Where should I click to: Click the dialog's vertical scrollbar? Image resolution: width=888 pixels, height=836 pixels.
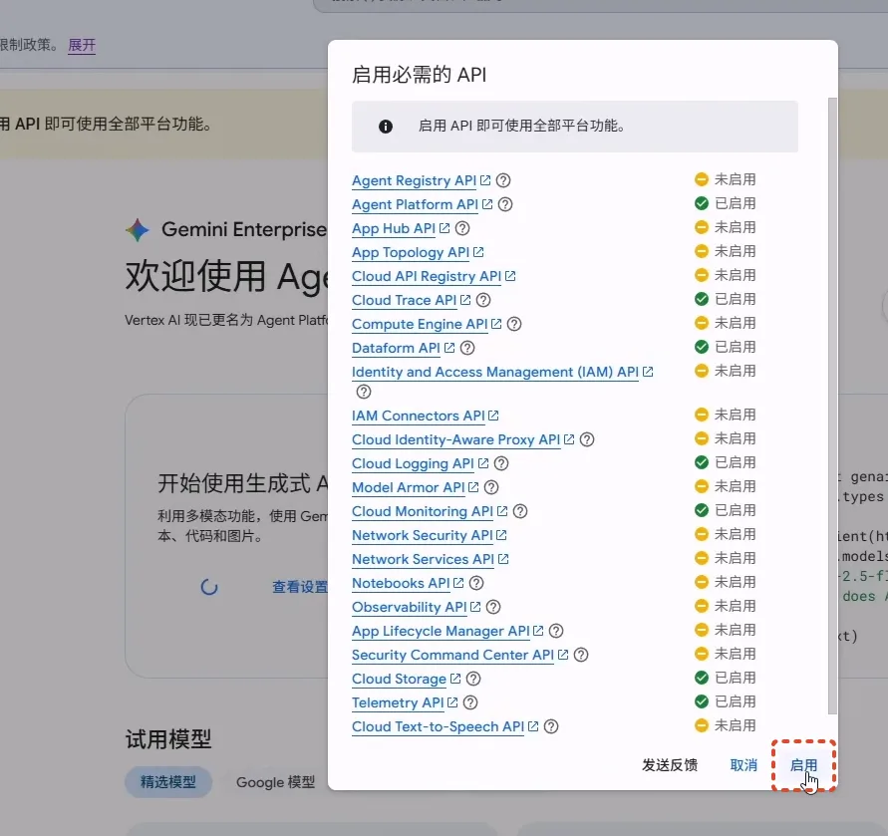click(832, 407)
